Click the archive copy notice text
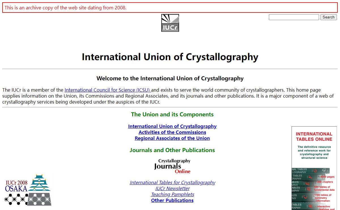340x210 pixels. pyautogui.click(x=65, y=8)
